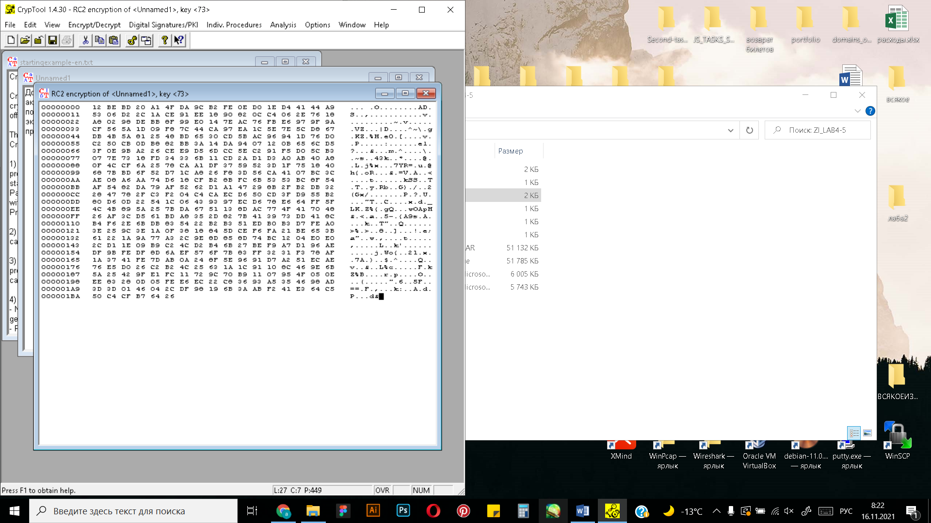931x523 pixels.
Task: Open the File menu
Action: pos(10,25)
